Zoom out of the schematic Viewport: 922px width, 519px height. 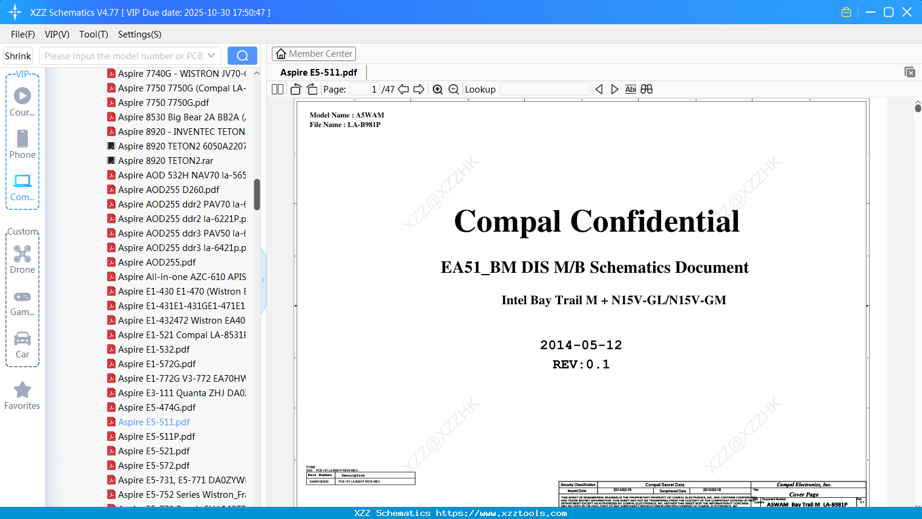[x=453, y=90]
